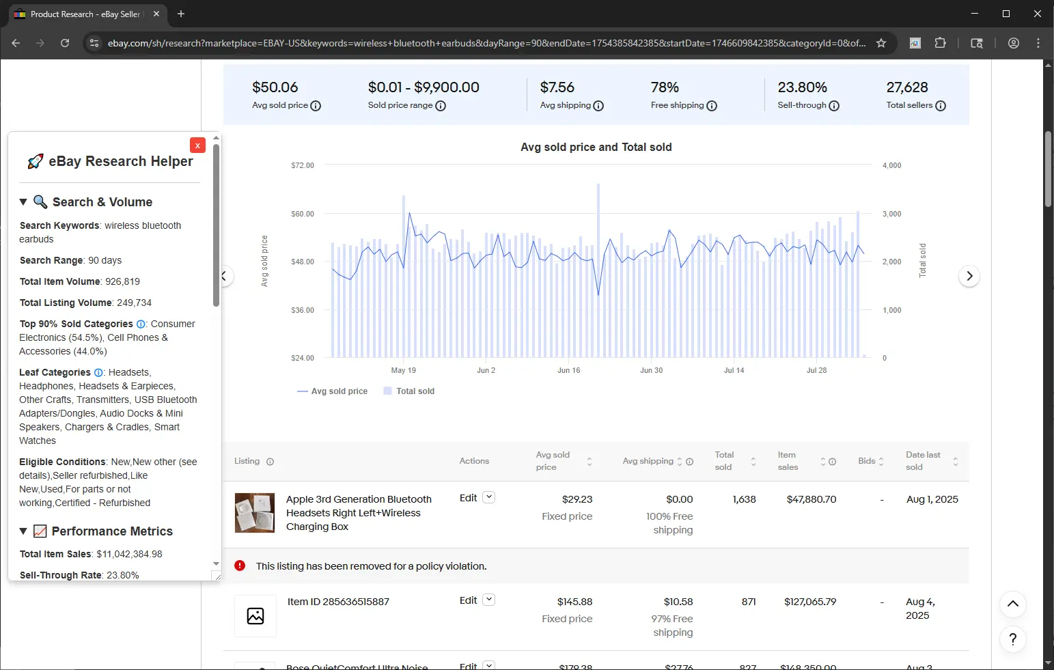Screen dimensions: 1054x670
Task: Sort table by Avg shipping
Action: [x=680, y=462]
